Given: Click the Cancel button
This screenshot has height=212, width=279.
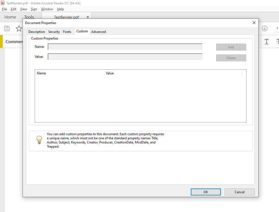Looking at the screenshot, I should point(239,192).
